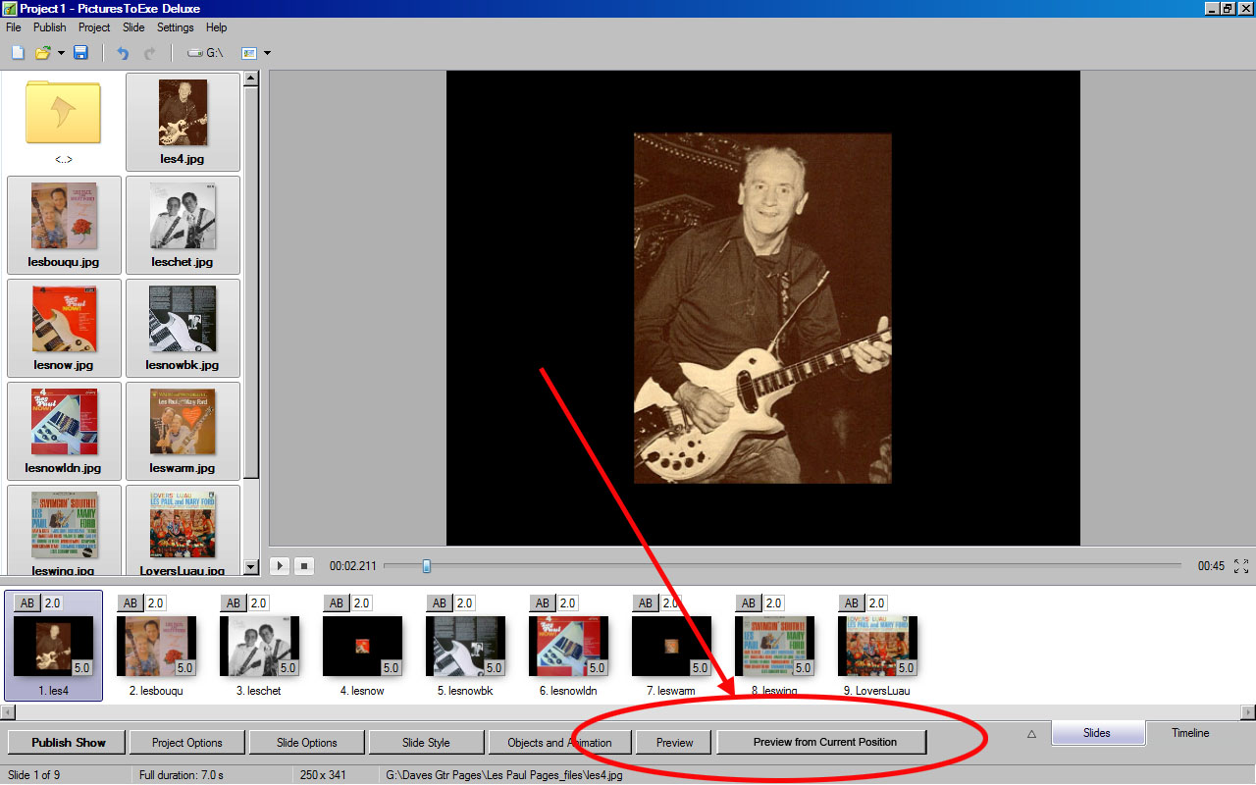
Task: Click the Publish Show button
Action: click(68, 743)
